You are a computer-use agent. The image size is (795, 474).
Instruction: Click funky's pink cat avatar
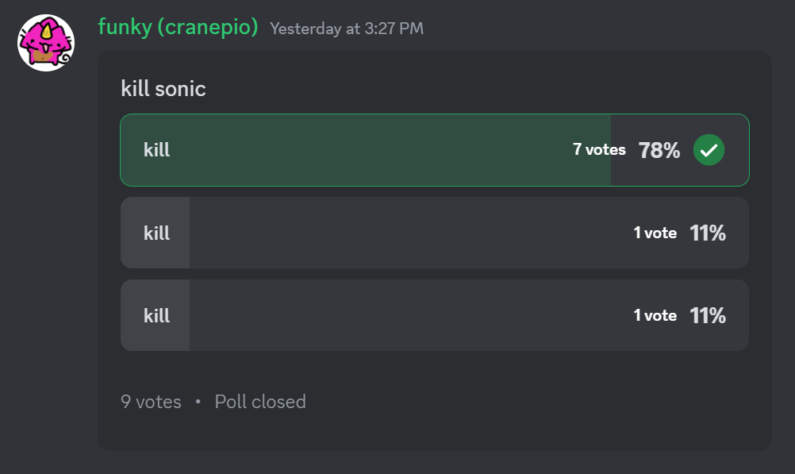click(46, 42)
